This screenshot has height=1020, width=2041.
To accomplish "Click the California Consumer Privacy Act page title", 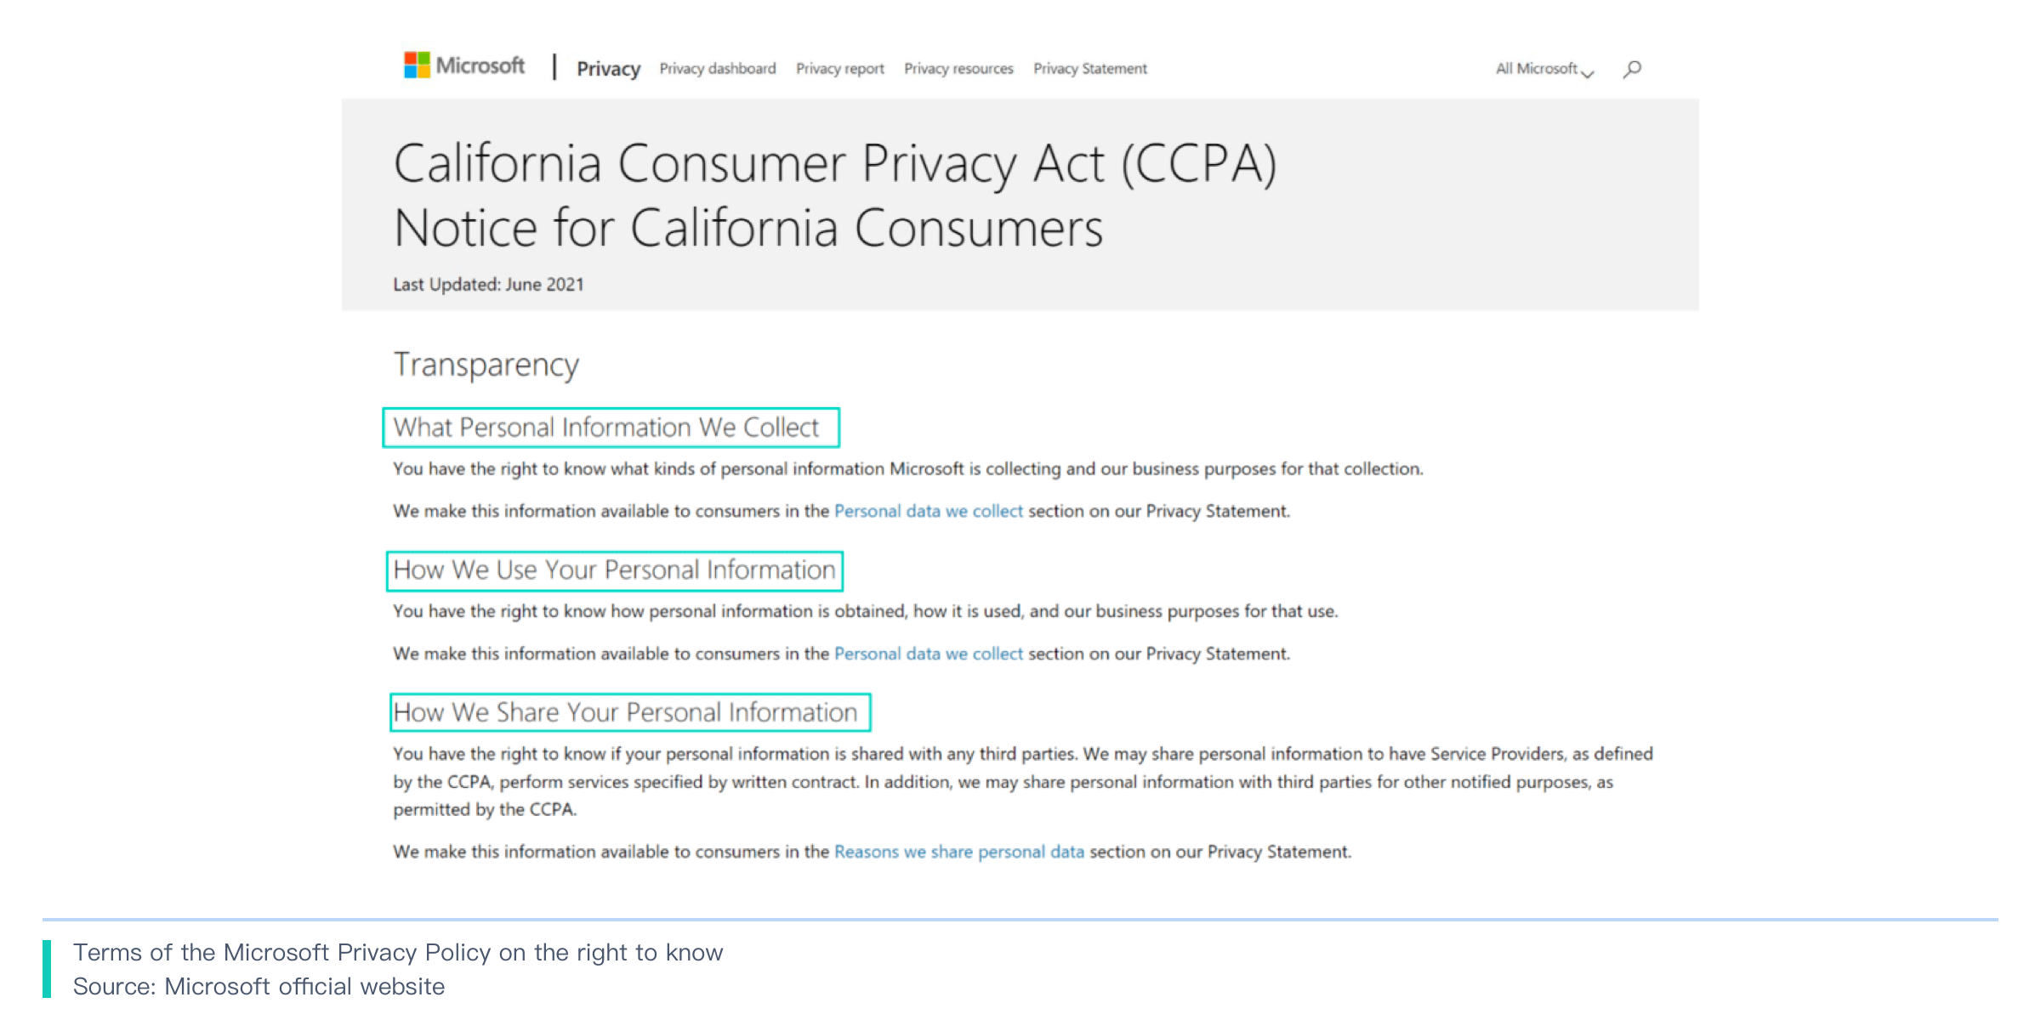I will (835, 195).
